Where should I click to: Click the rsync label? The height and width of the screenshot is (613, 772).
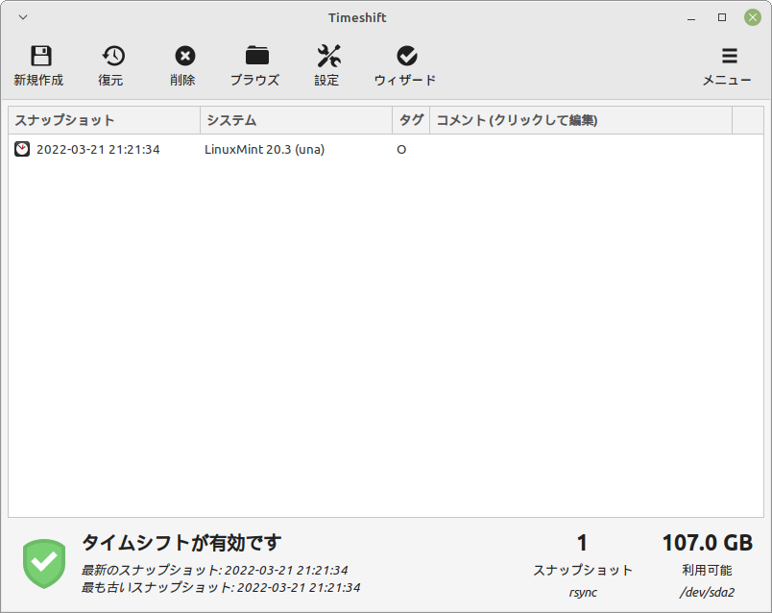click(583, 592)
